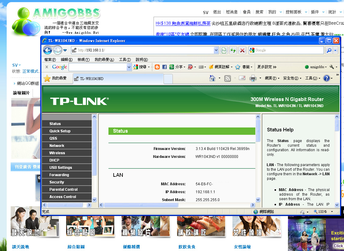Click the search magnifier button
The image size is (344, 251).
click(329, 51)
